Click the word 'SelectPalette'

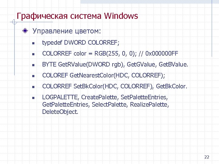[x=109, y=104]
